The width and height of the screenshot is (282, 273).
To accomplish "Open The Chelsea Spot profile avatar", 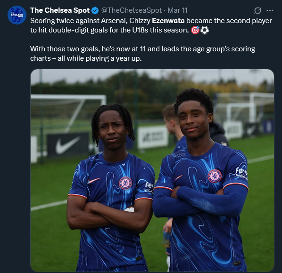I will tap(17, 15).
